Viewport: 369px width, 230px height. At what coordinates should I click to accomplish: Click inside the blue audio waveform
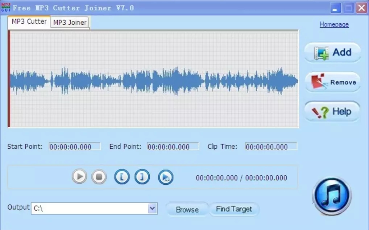click(x=154, y=81)
